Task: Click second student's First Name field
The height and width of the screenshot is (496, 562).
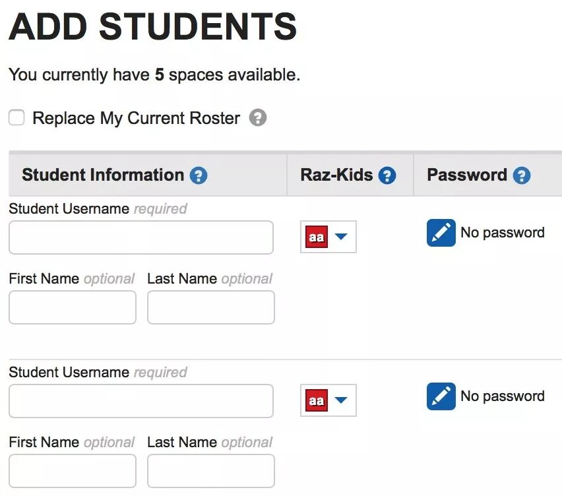Action: tap(73, 470)
